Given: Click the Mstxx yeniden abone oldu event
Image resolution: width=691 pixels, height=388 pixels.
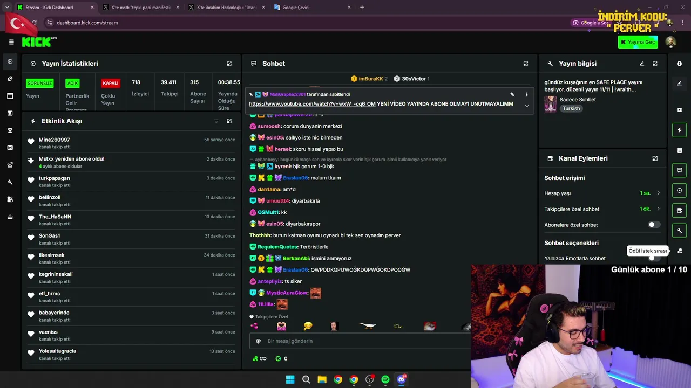Looking at the screenshot, I should point(132,162).
